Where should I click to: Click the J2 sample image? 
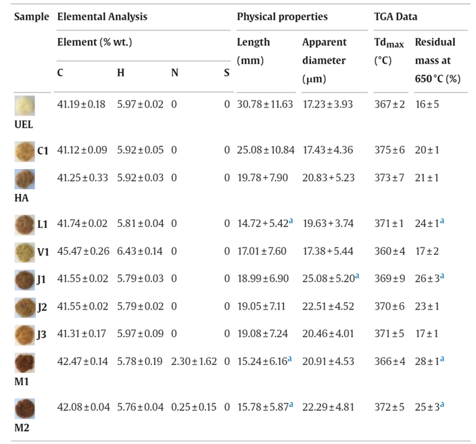click(x=24, y=307)
